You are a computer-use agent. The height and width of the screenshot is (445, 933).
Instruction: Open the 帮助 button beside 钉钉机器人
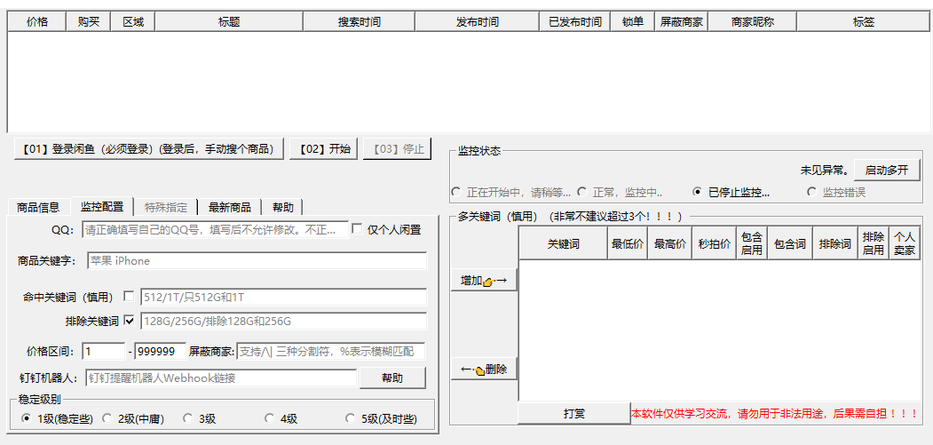(392, 377)
